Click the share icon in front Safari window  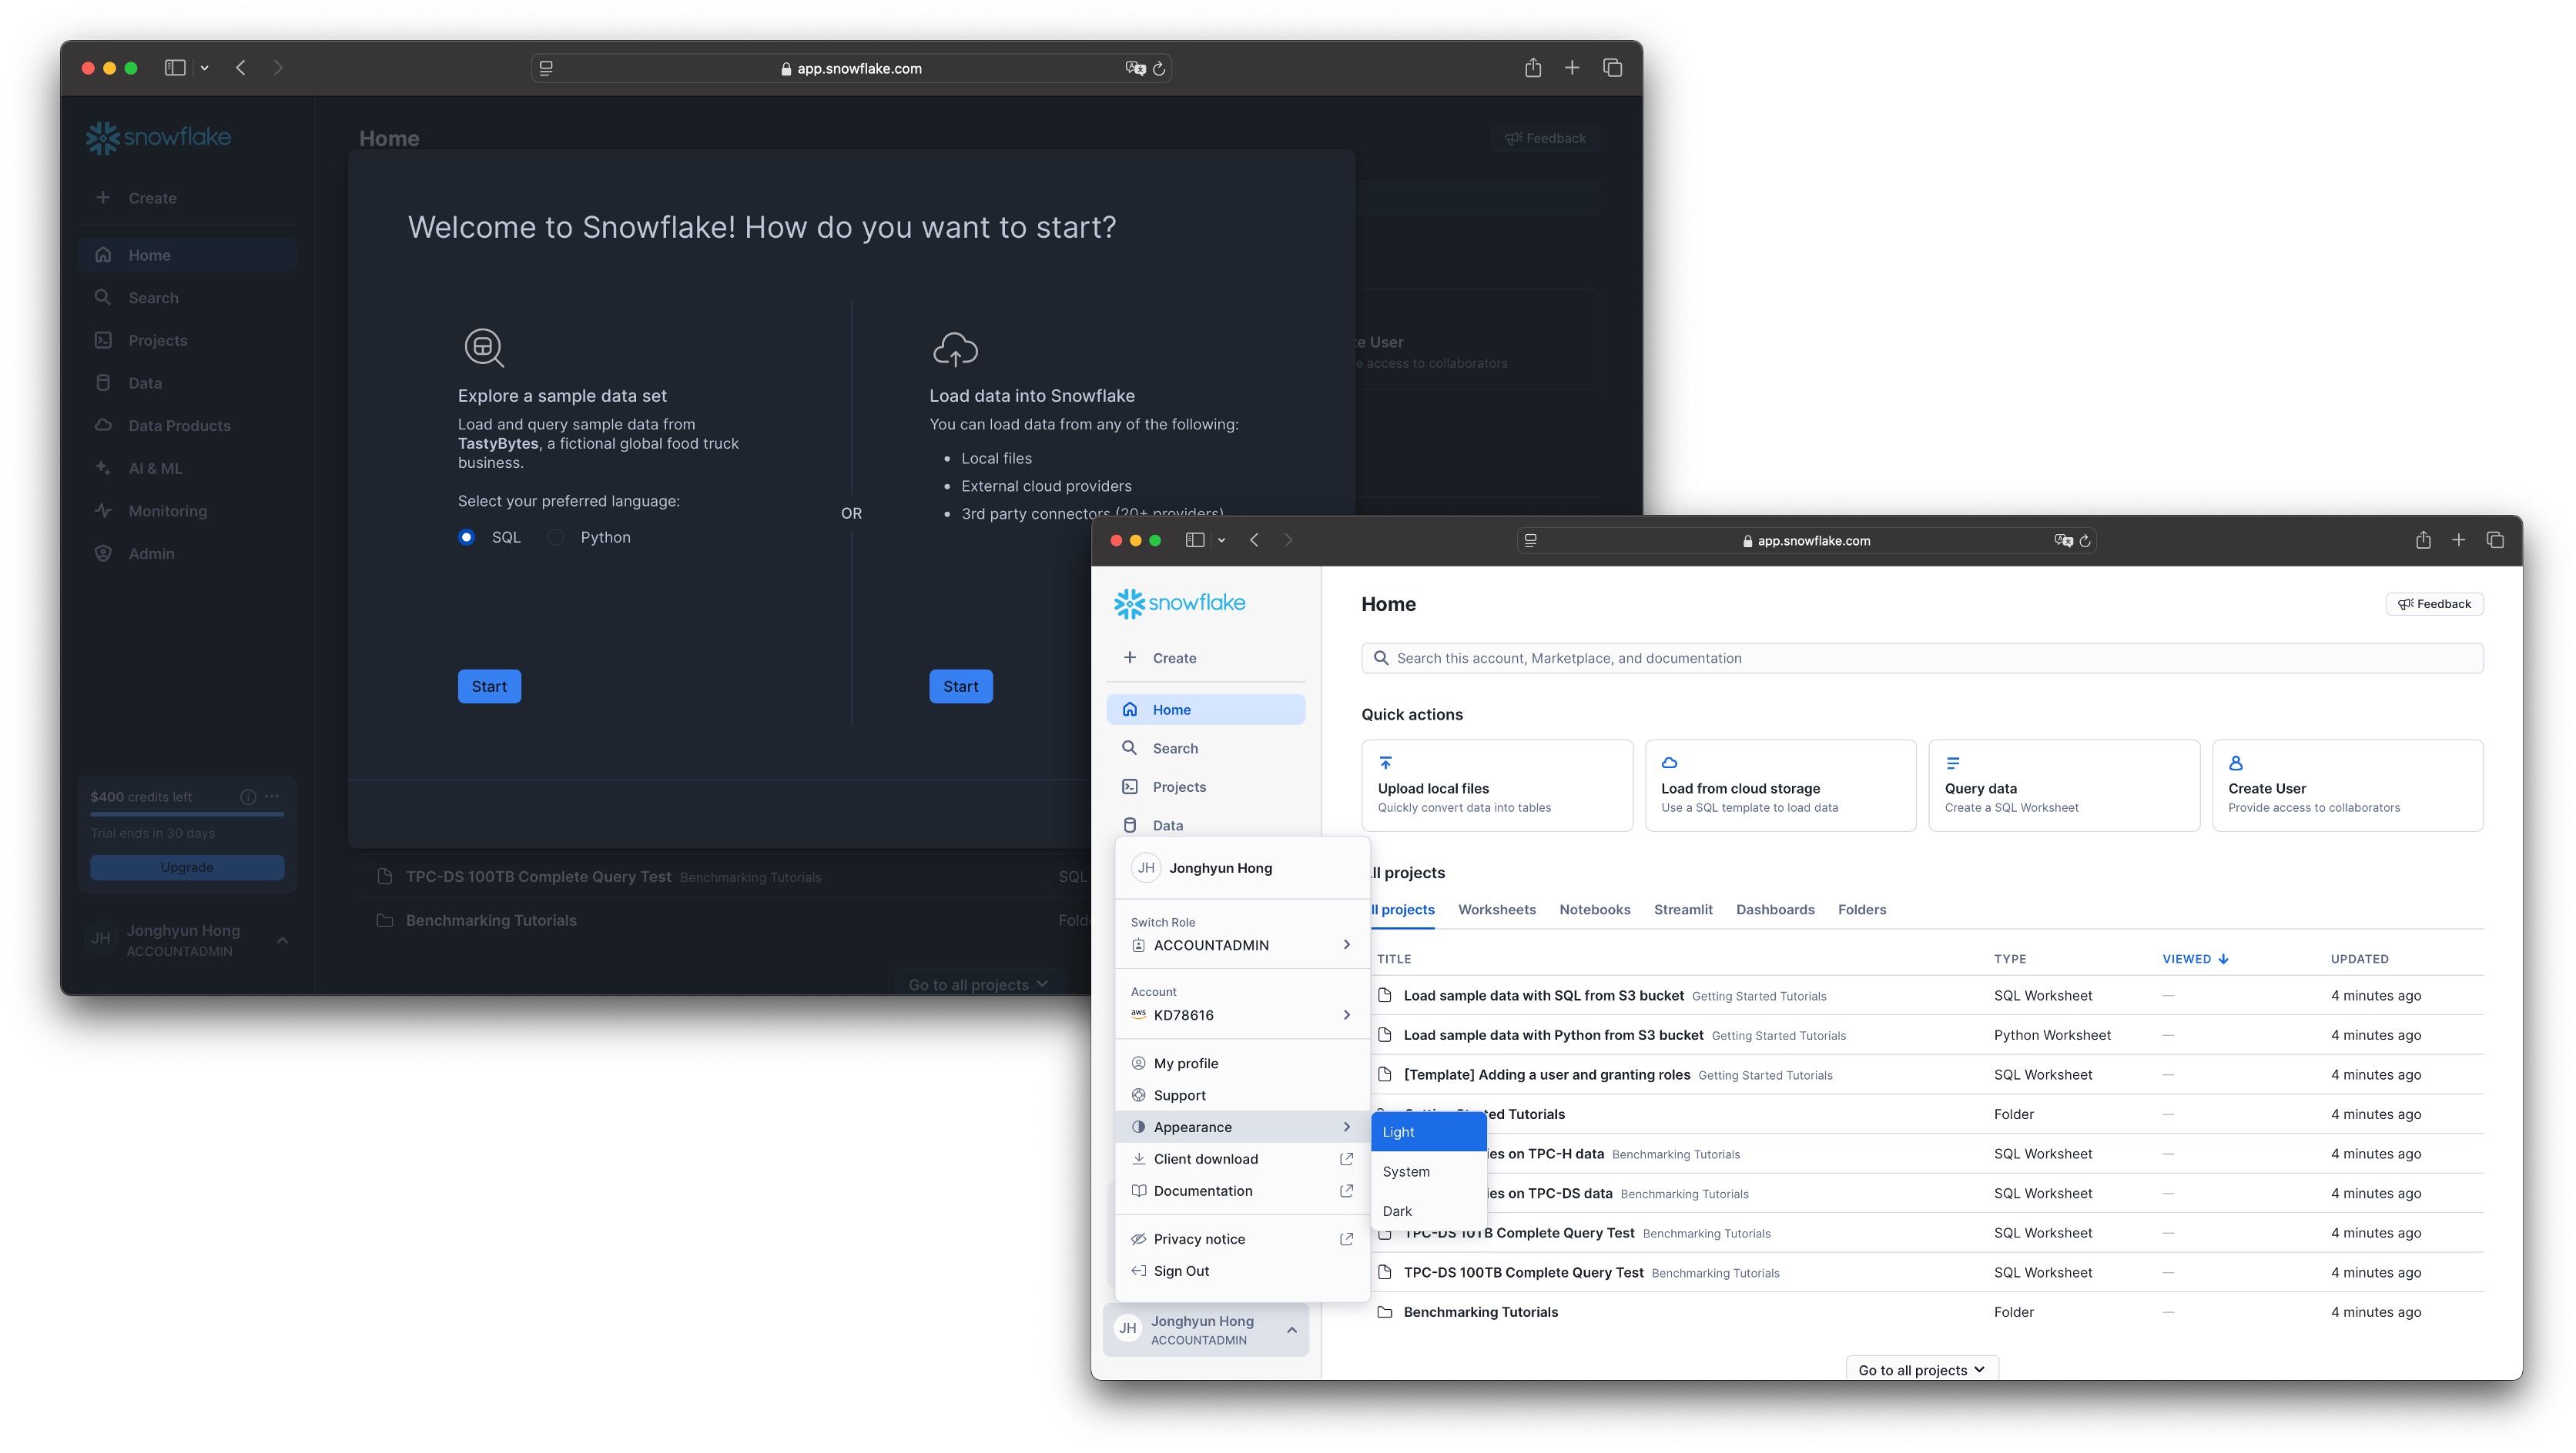(x=2423, y=540)
